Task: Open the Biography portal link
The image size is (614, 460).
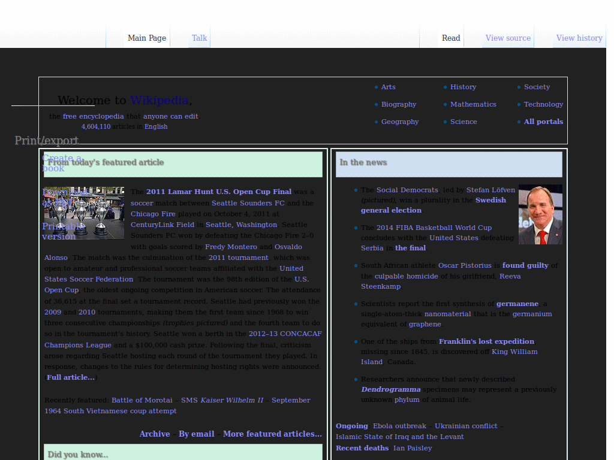Action: (x=399, y=104)
